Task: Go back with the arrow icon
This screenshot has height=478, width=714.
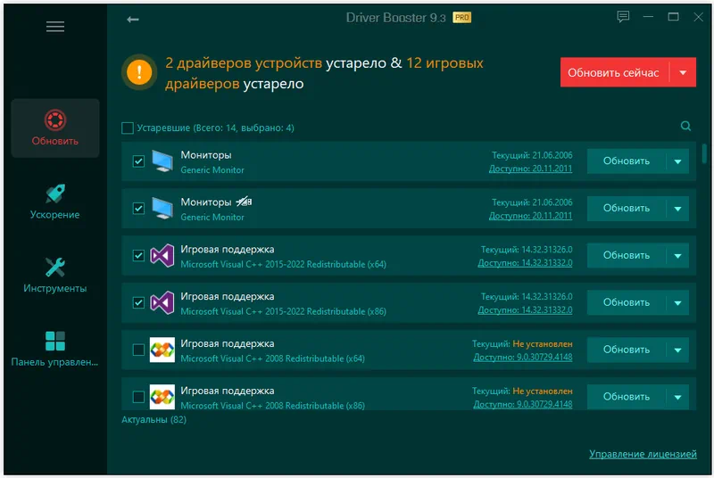Action: pyautogui.click(x=132, y=19)
